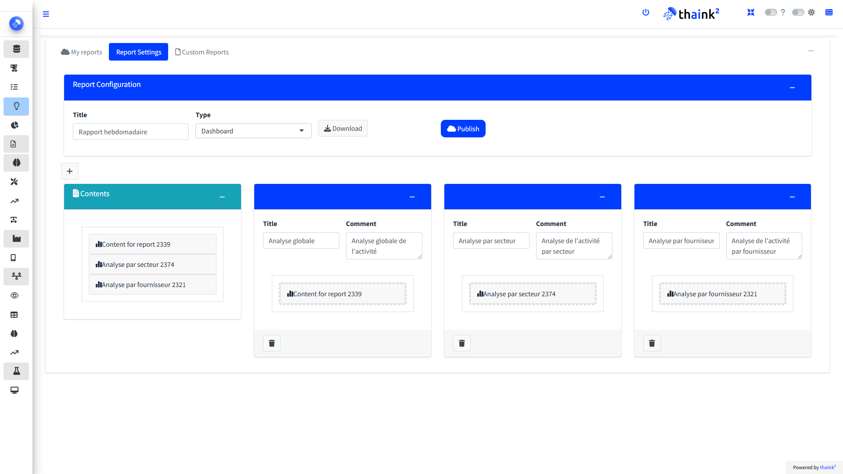
Task: Open the grid apps icon in the top right
Action: click(x=829, y=12)
